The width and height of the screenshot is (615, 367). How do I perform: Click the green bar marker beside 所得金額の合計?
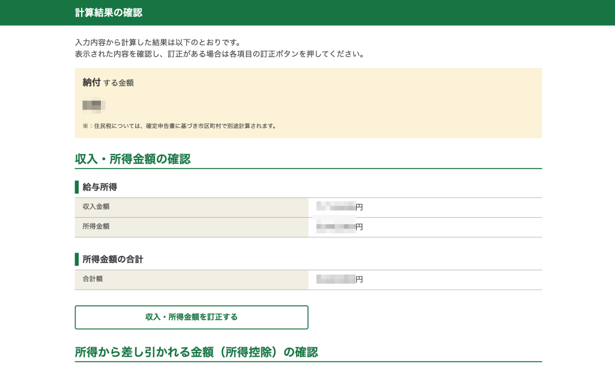pos(77,259)
